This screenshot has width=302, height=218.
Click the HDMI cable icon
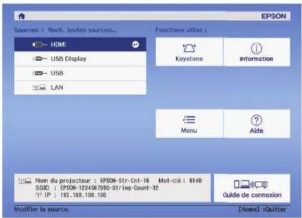[x=40, y=44]
